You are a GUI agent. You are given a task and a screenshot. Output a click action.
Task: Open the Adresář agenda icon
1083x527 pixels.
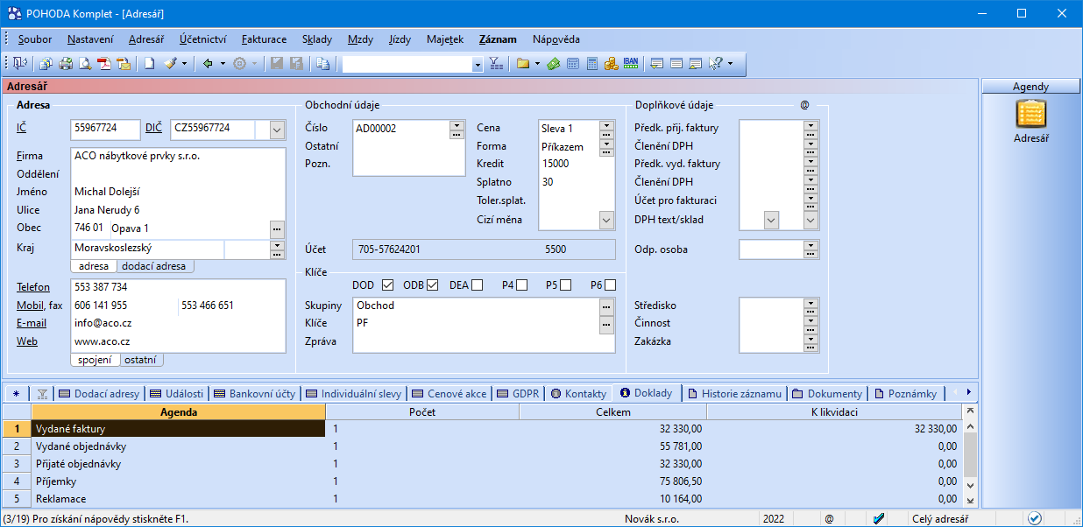[1031, 122]
